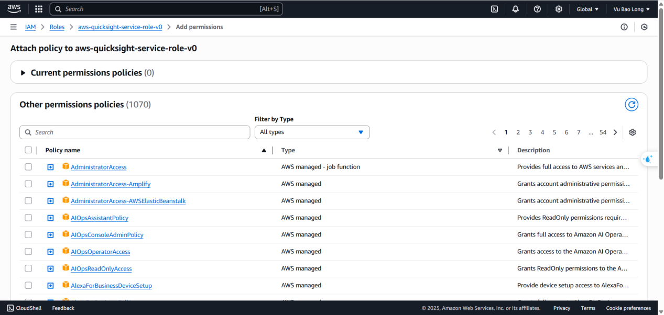Open the AIOpsOperatorAccess policy link
Viewport: 664px width, 315px height.
coord(101,252)
